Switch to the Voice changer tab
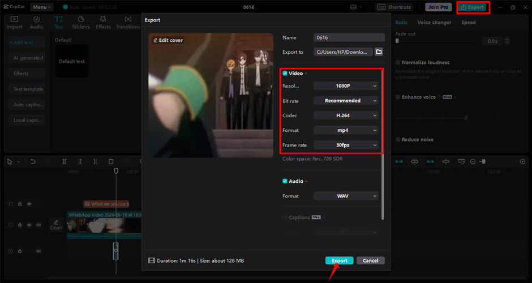 tap(434, 22)
